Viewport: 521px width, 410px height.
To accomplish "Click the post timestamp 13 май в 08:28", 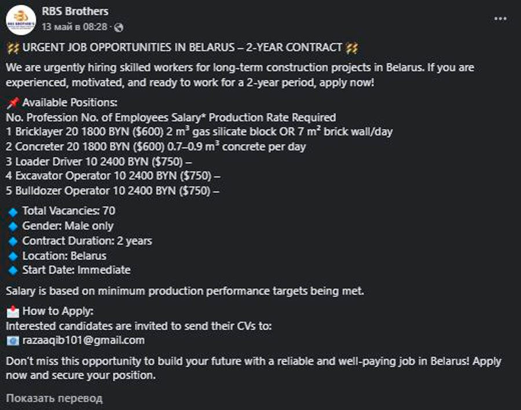I will point(75,27).
